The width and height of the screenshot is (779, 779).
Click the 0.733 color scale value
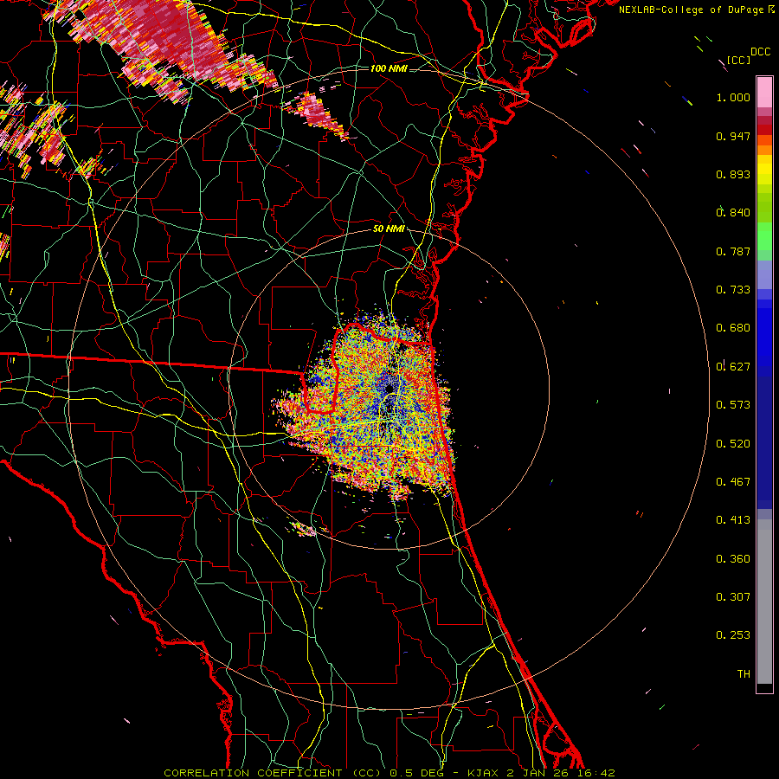tap(733, 290)
